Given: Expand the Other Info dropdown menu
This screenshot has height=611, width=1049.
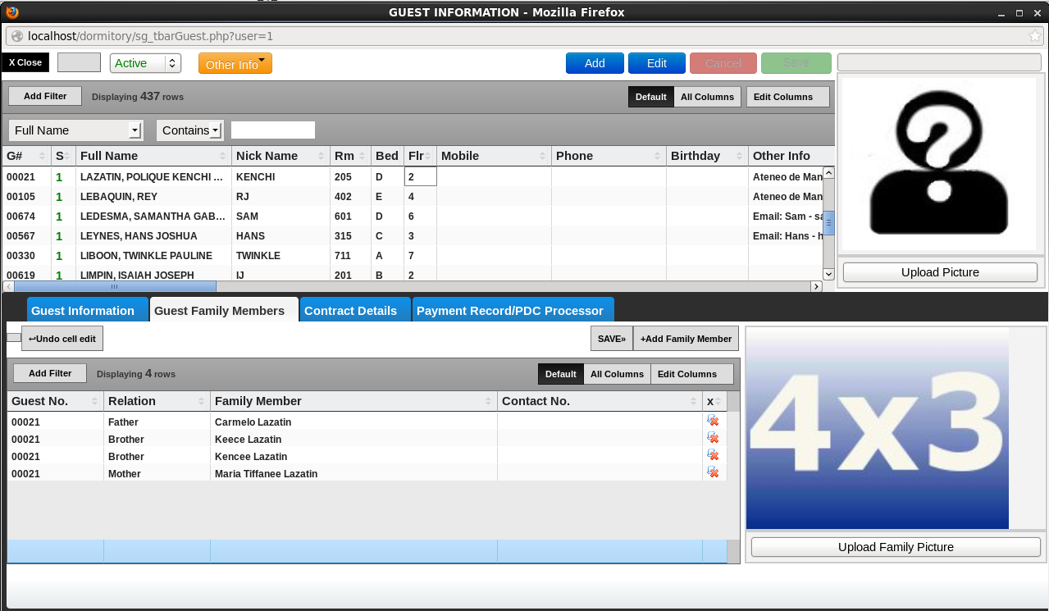Looking at the screenshot, I should coord(235,64).
